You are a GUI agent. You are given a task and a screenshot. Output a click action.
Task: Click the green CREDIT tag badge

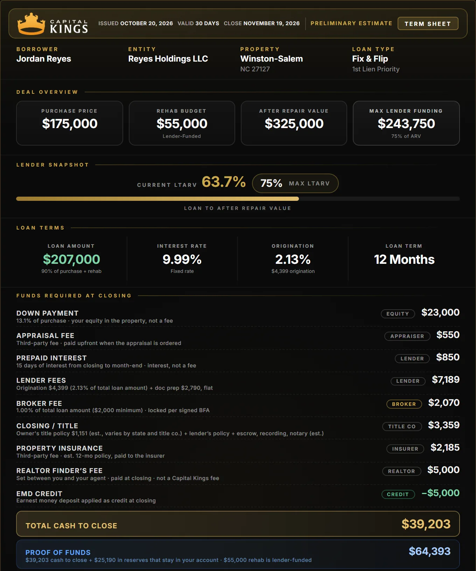point(398,494)
